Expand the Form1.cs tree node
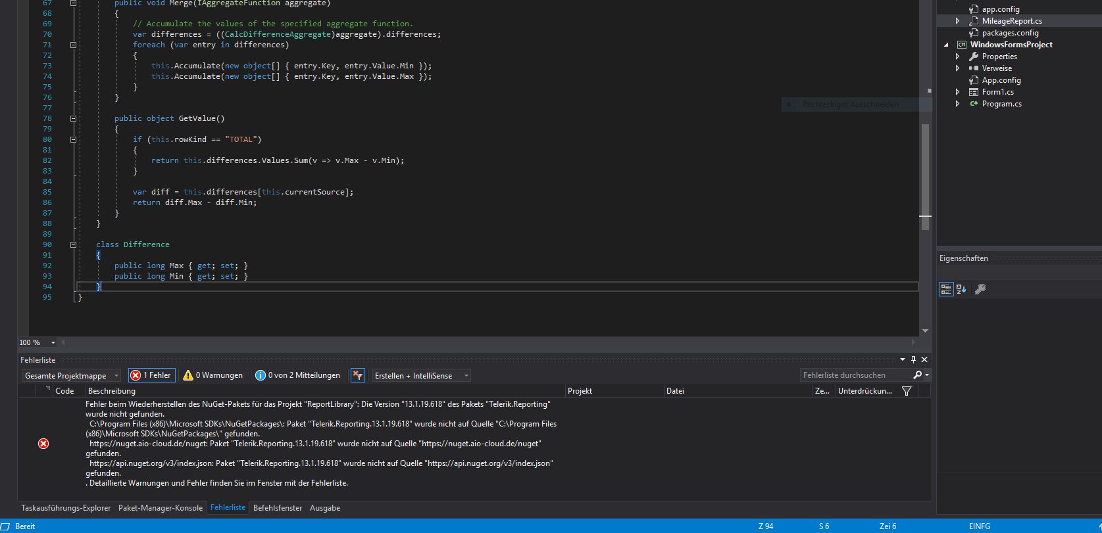1102x533 pixels. 958,92
